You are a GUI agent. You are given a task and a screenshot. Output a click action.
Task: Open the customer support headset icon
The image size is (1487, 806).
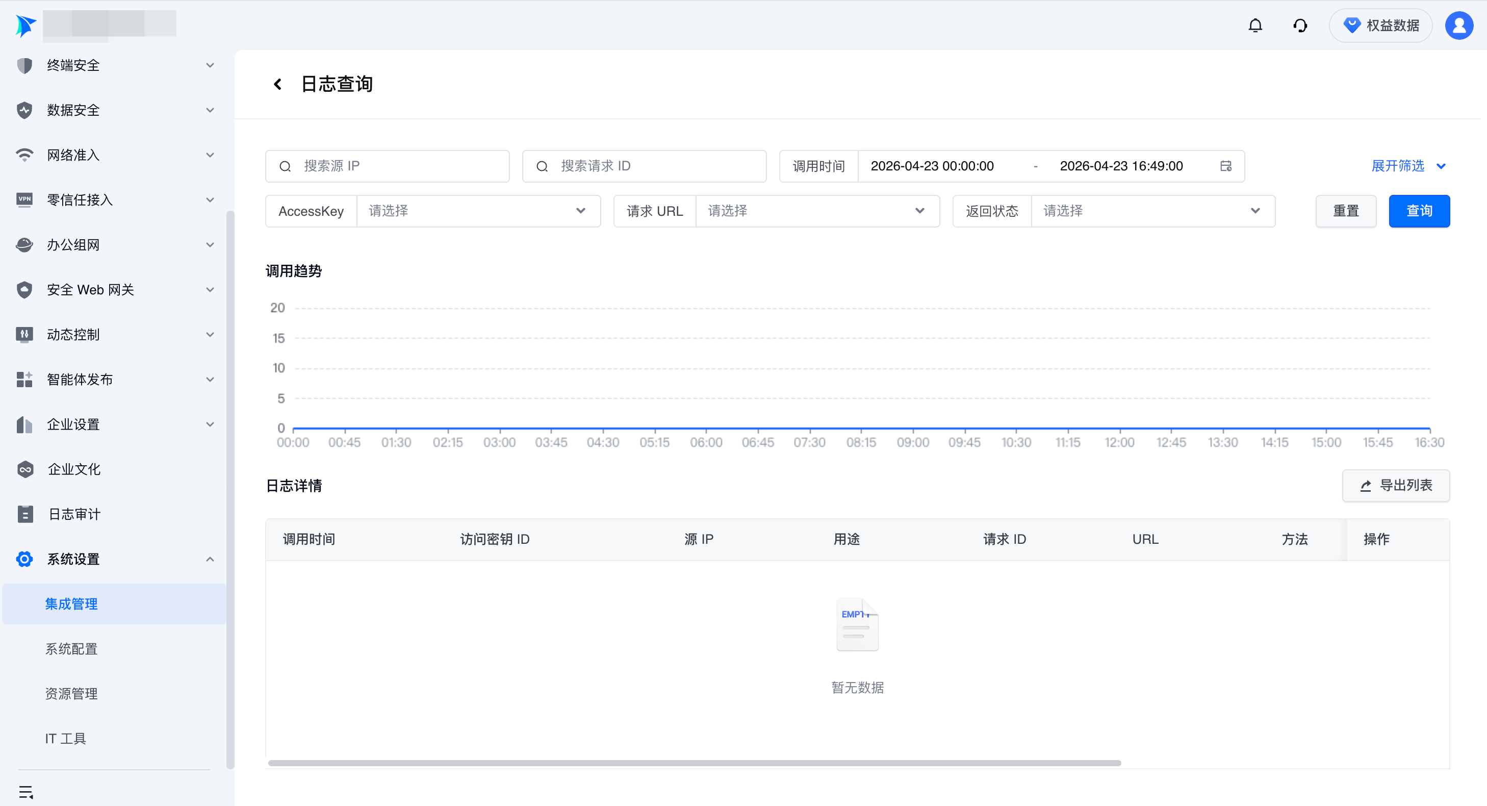tap(1300, 26)
